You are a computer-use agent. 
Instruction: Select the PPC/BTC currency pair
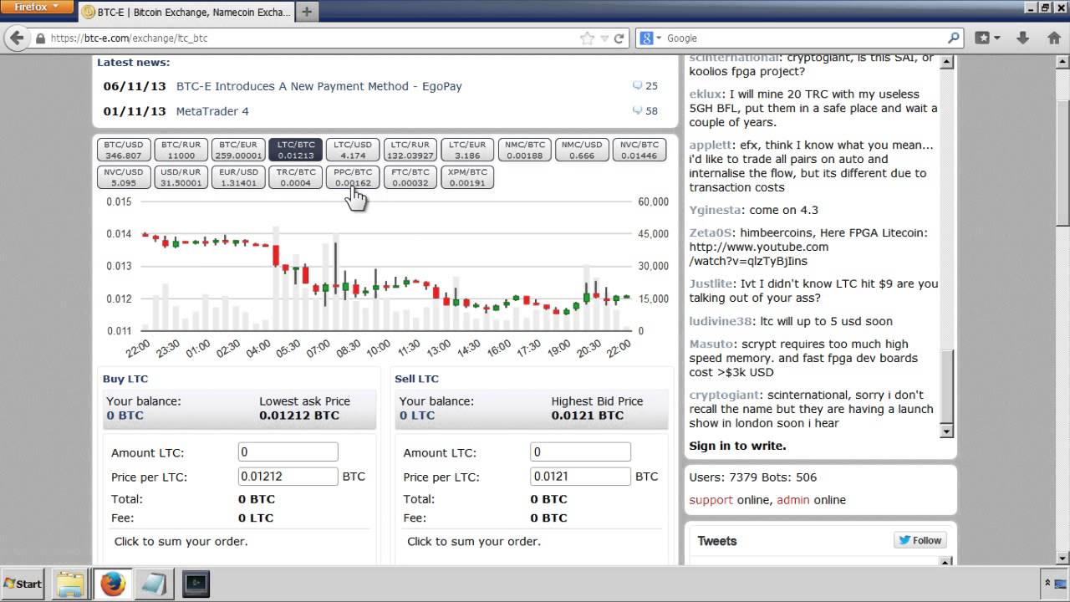(353, 177)
